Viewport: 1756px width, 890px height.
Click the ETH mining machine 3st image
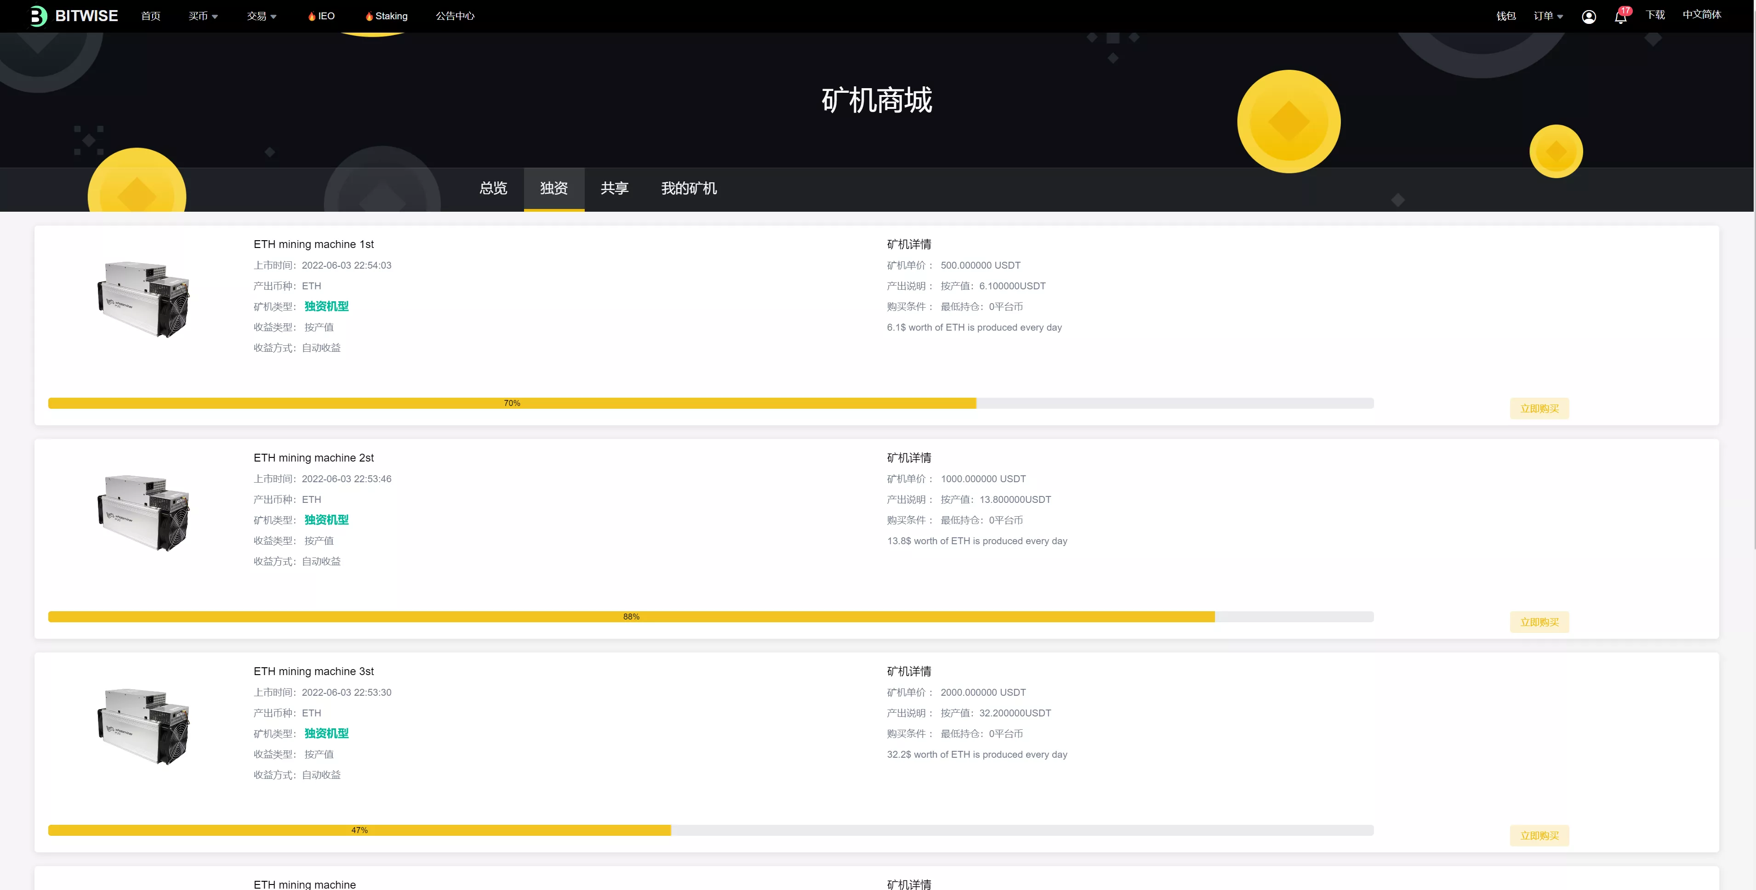click(x=144, y=726)
